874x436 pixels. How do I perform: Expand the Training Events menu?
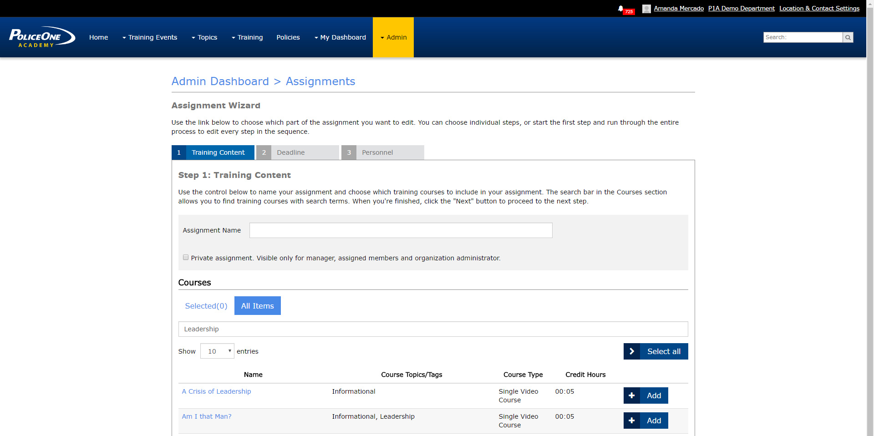pyautogui.click(x=150, y=37)
